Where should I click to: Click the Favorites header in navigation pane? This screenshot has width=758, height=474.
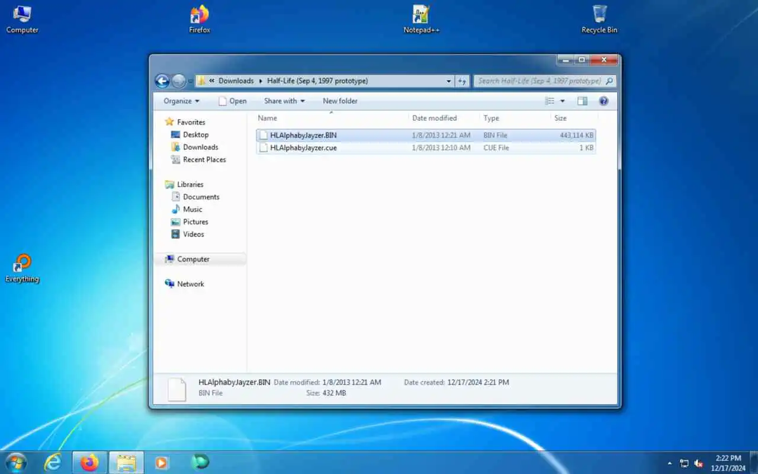[x=191, y=122]
